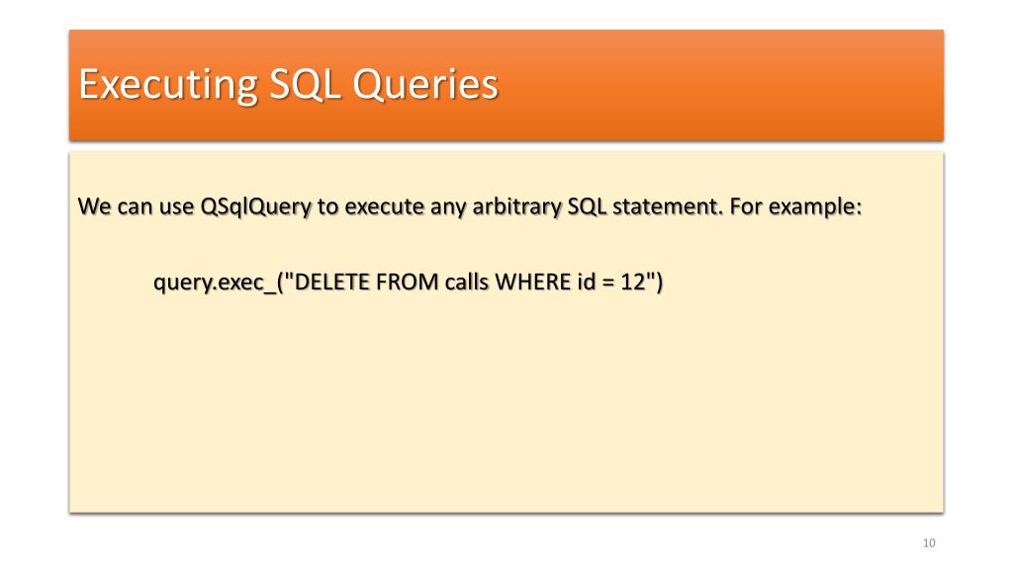Image resolution: width=1013 pixels, height=569 pixels.
Task: Click the 'Executing SQL Queries' slide title
Action: point(288,85)
